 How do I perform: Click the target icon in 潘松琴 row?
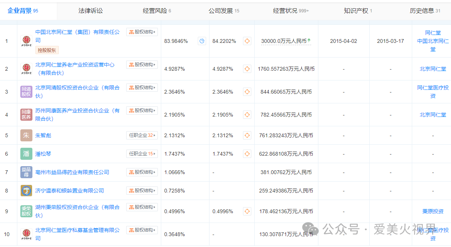click(x=247, y=154)
